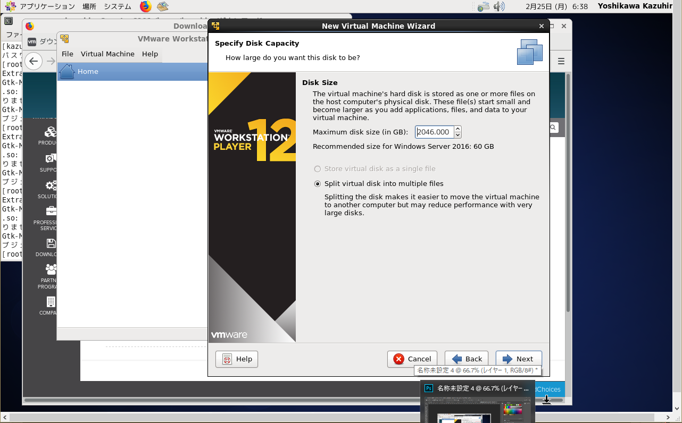682x423 pixels.
Task: Decrease maximum disk size with down arrow
Action: pos(458,135)
